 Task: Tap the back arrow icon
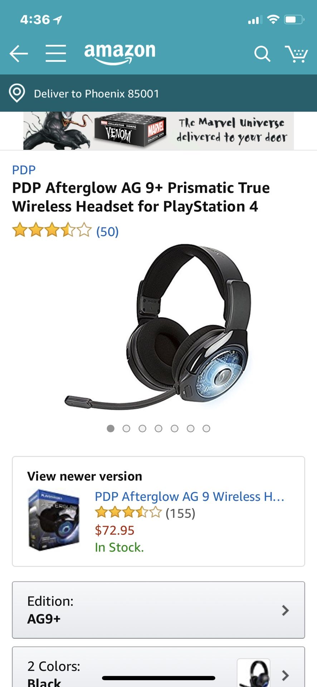pos(19,54)
